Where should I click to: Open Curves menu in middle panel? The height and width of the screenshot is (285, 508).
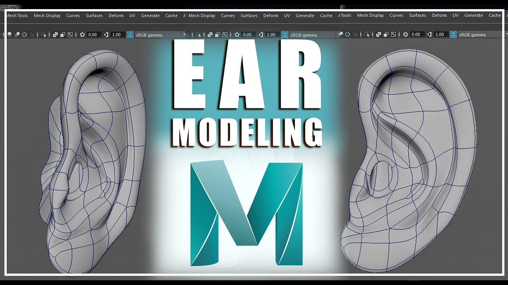tap(228, 16)
